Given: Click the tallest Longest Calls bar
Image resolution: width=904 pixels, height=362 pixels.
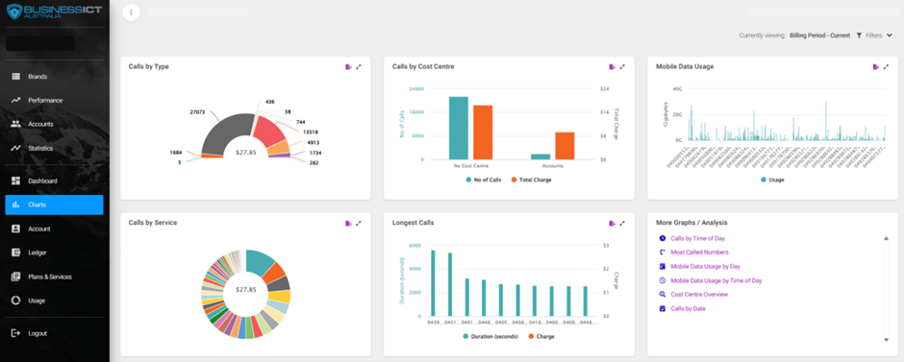Looking at the screenshot, I should [x=433, y=283].
